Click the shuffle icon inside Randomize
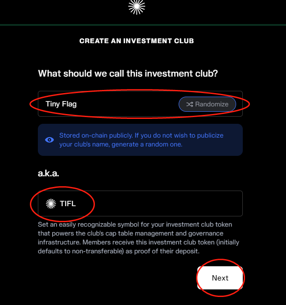 [189, 104]
